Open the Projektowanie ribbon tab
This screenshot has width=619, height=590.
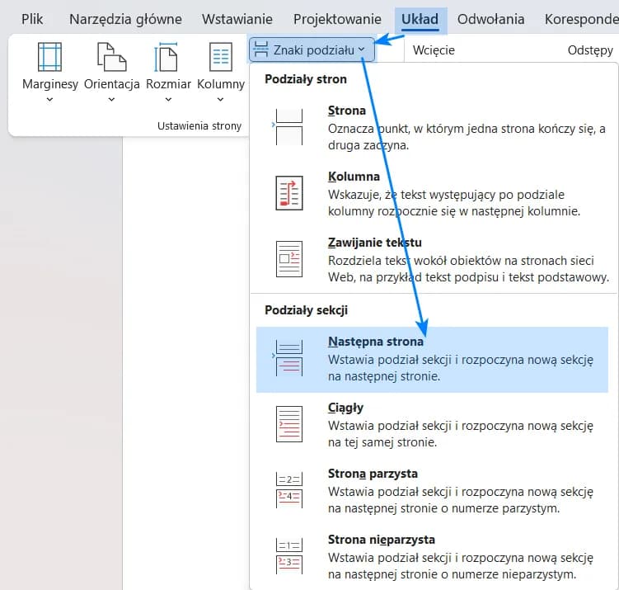pos(337,19)
